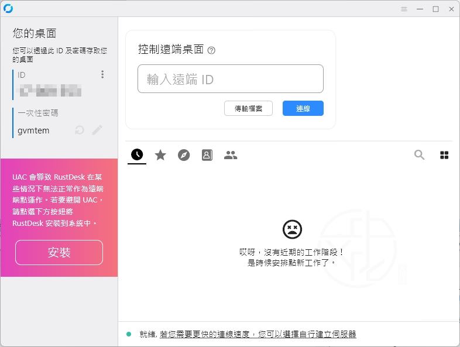
Task: Click the 一次性密碼 label
Action: coord(38,113)
